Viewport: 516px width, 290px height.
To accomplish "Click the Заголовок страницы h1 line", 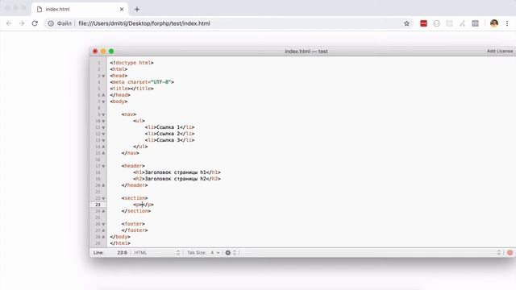I will click(x=177, y=172).
